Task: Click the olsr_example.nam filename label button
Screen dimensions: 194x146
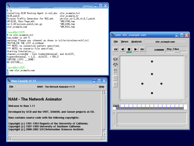Action: [165, 42]
